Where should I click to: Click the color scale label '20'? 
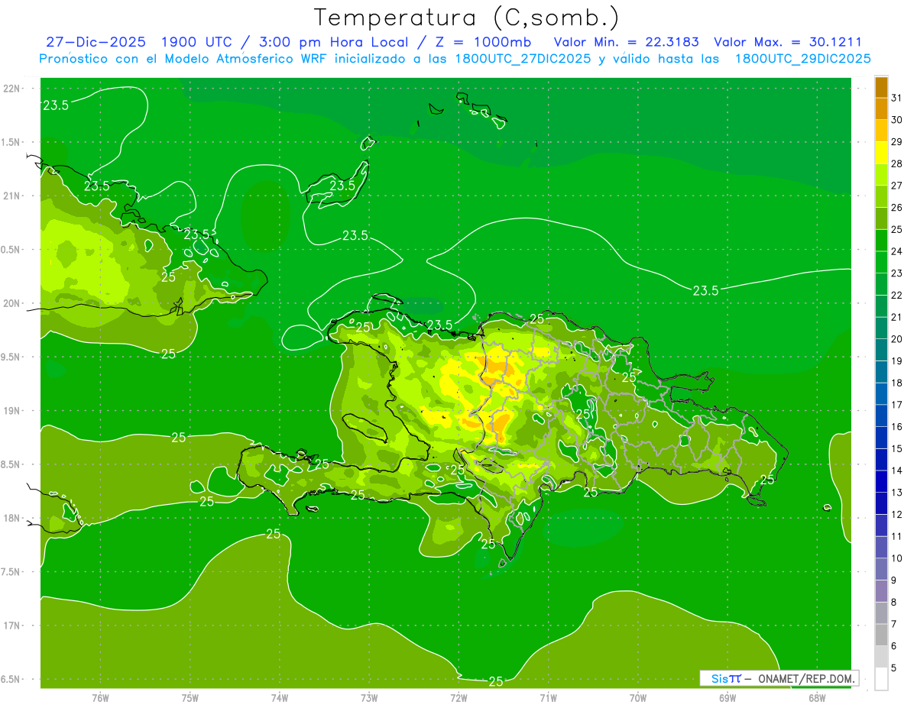[896, 339]
